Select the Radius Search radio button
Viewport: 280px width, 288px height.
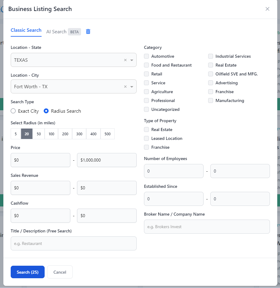pyautogui.click(x=46, y=111)
